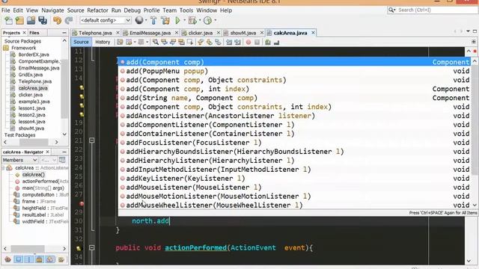This screenshot has width=479, height=269.
Task: Open the document list dropdown arrow for tabs
Action: coord(468,31)
